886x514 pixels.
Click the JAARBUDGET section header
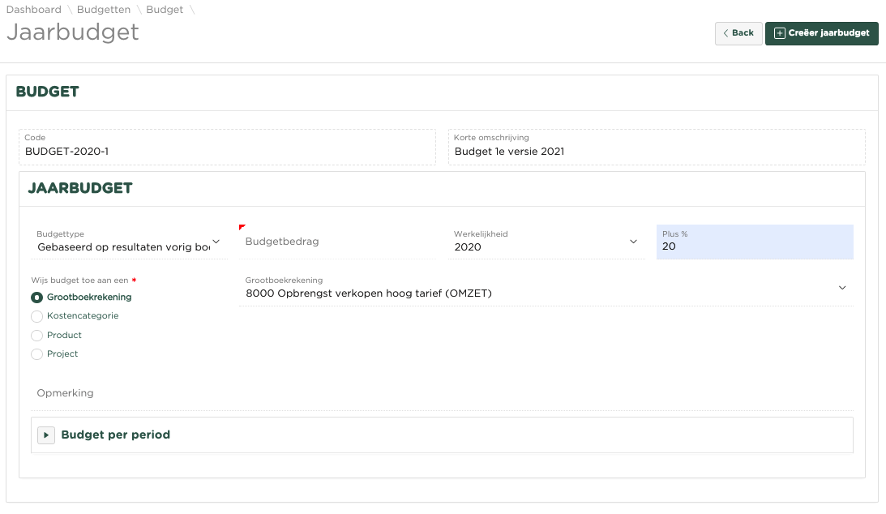pyautogui.click(x=80, y=188)
